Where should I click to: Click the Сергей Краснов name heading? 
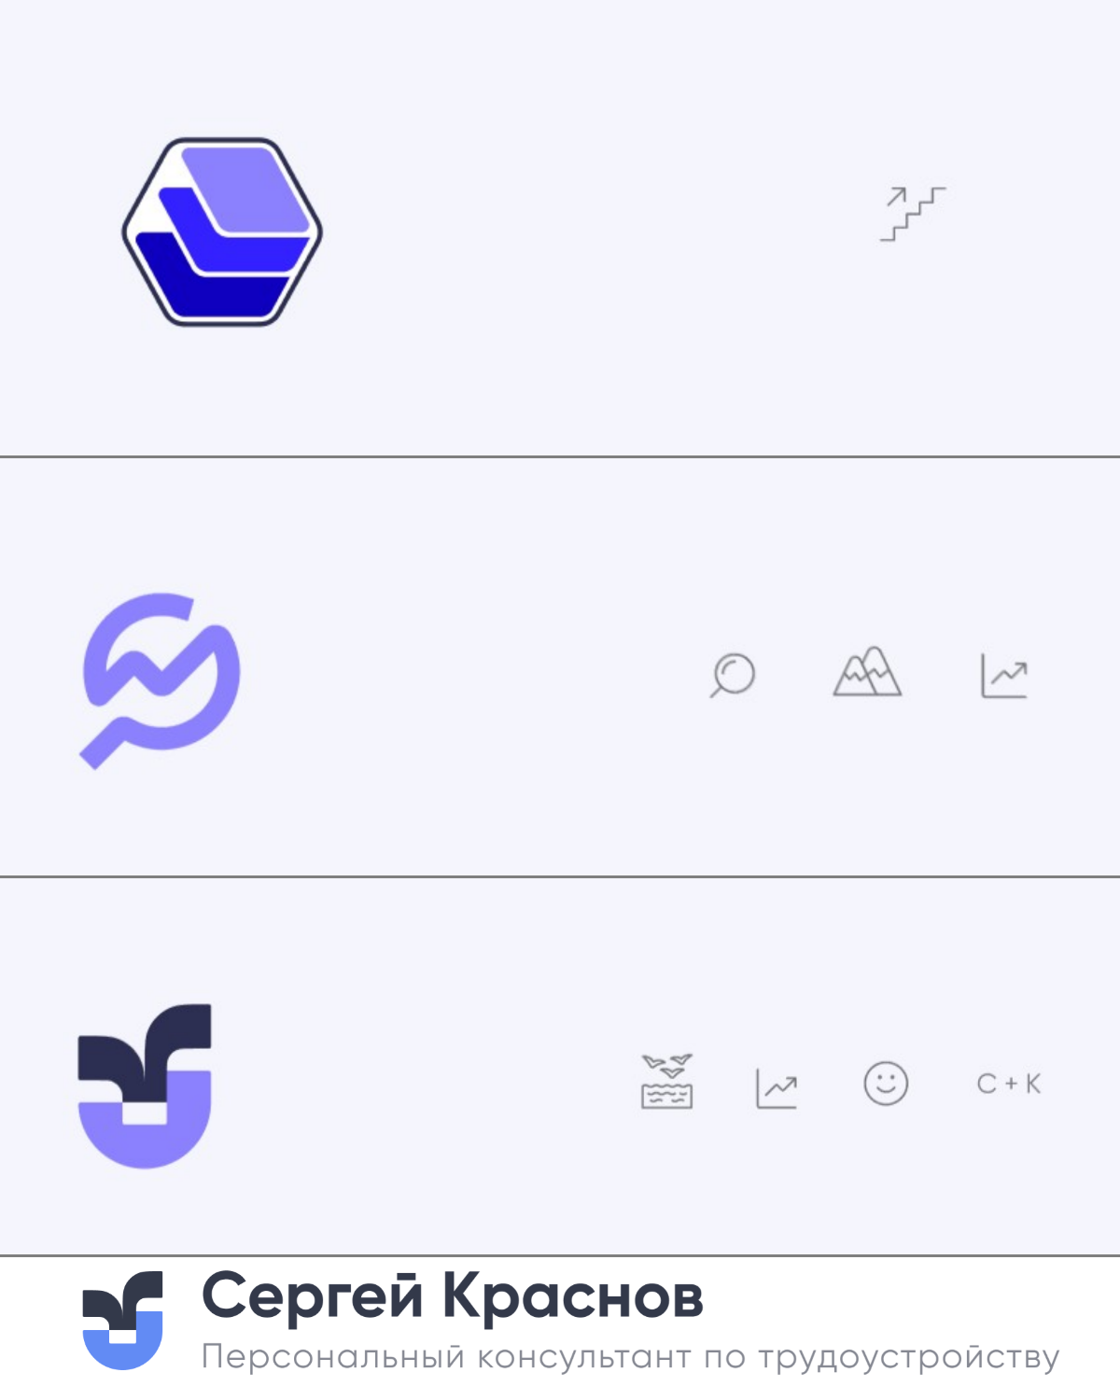point(453,1296)
